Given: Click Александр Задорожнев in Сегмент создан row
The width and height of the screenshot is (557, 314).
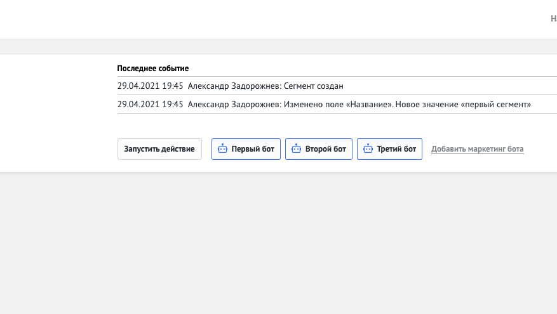Looking at the screenshot, I should click(x=234, y=86).
